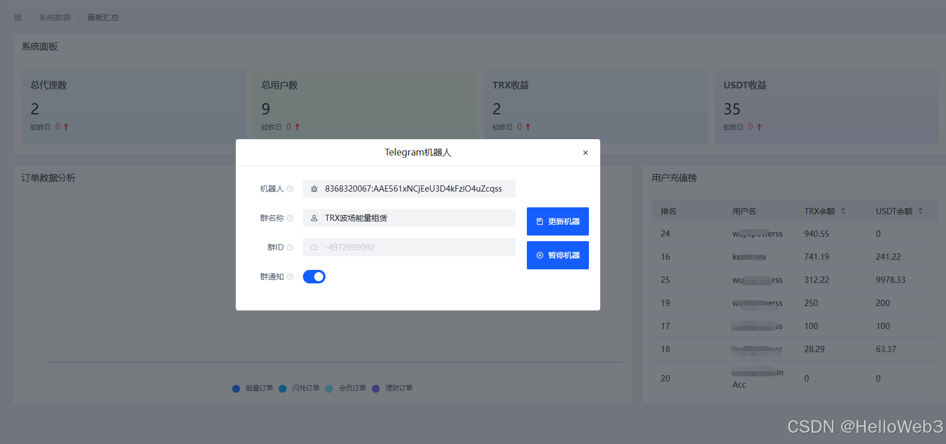Edit the 群名称 input field

point(409,218)
